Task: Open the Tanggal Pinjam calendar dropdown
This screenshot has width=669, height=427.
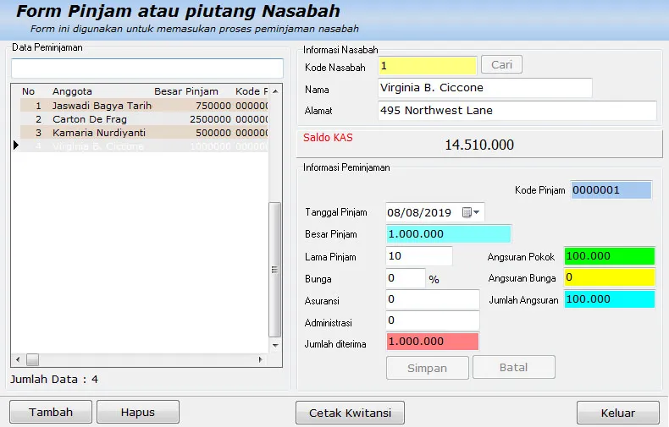Action: (472, 212)
